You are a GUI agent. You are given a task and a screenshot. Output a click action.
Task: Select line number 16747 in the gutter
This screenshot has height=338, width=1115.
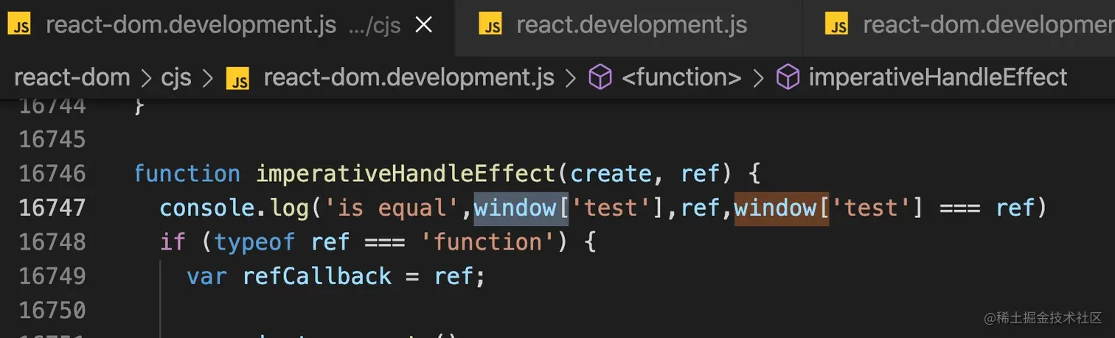pos(52,208)
